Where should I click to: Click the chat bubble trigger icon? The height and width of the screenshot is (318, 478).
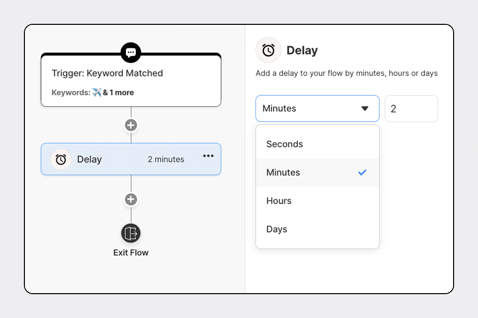tap(131, 53)
